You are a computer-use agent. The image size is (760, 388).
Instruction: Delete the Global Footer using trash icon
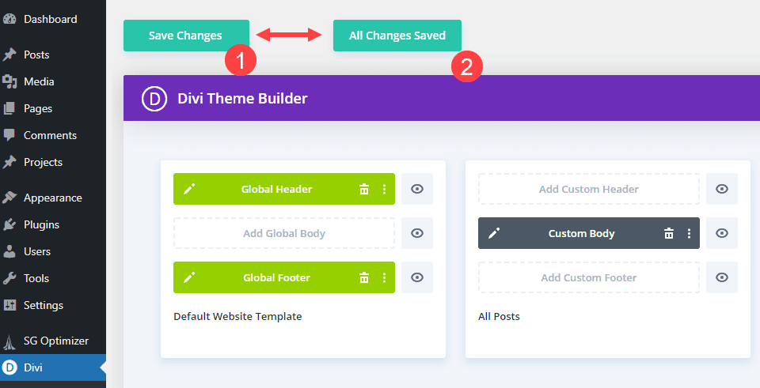pos(364,277)
